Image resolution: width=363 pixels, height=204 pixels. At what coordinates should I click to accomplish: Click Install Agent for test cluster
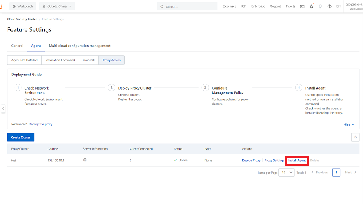[x=297, y=160]
